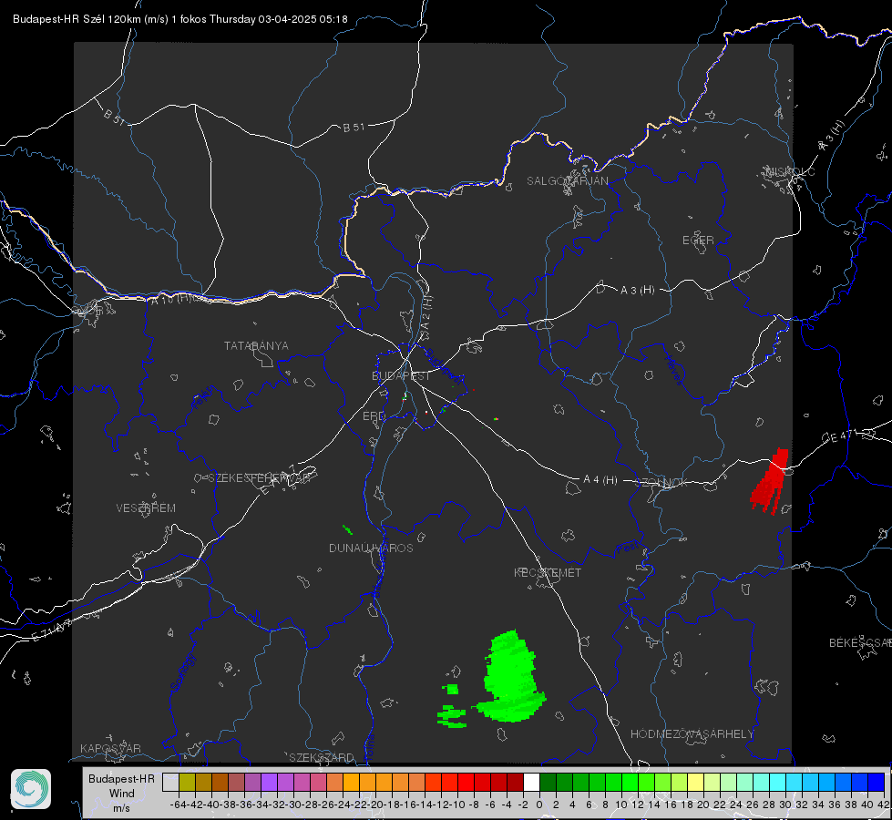
Task: Click the HÓDMEZŐVÁSÁRHELY city label
Action: click(x=692, y=733)
